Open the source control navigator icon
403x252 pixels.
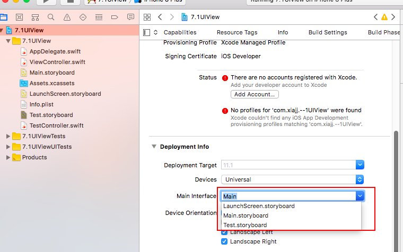tap(19, 17)
